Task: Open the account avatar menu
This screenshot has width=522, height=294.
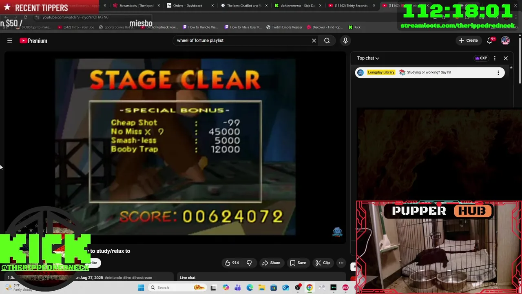Action: [x=505, y=40]
